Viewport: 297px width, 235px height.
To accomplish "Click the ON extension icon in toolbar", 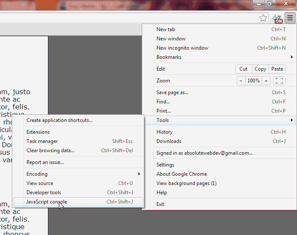I will pos(278,19).
